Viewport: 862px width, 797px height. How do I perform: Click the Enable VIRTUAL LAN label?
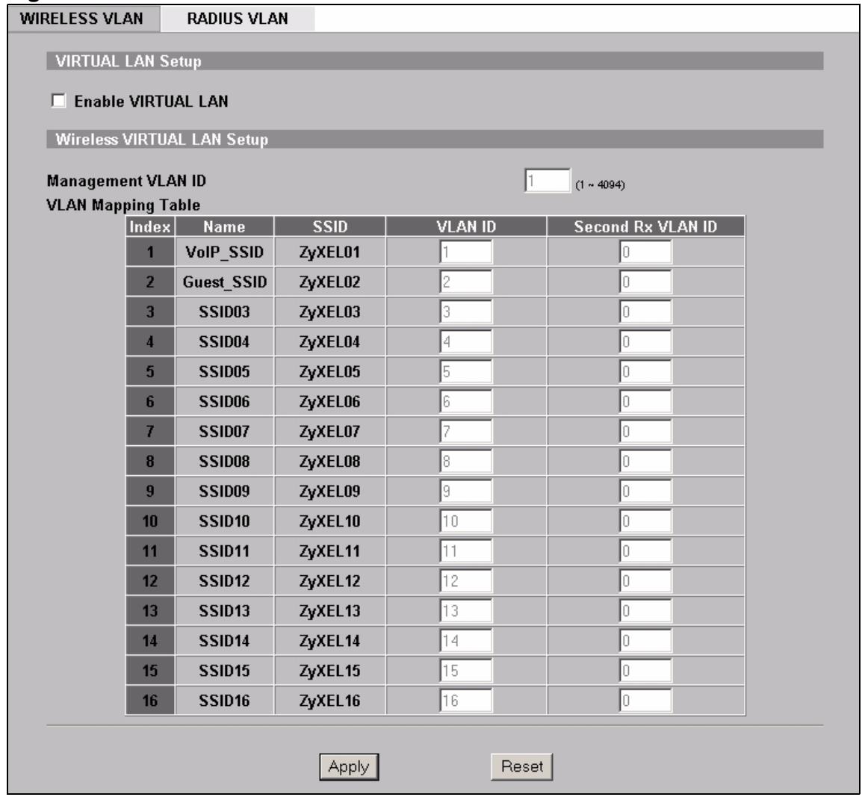coord(151,102)
